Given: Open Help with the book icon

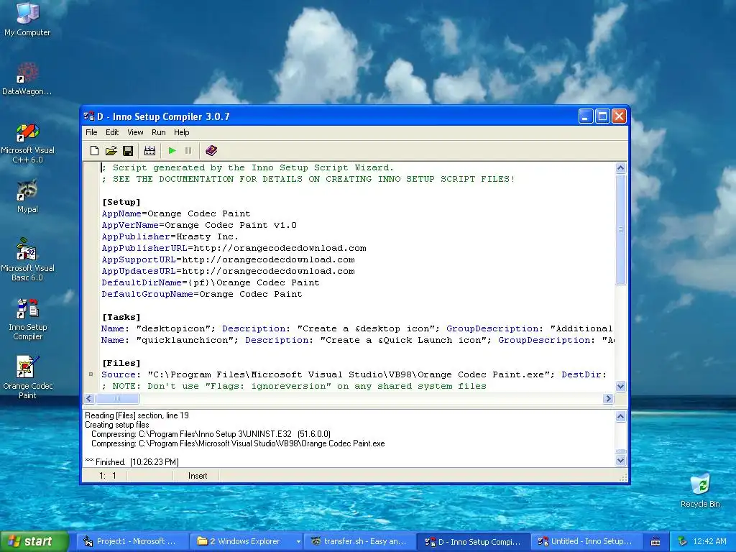Looking at the screenshot, I should 211,151.
